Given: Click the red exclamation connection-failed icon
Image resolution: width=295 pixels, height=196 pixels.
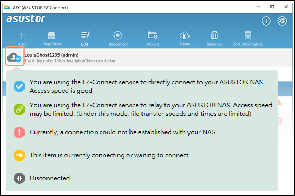Looking at the screenshot, I should click(19, 132).
